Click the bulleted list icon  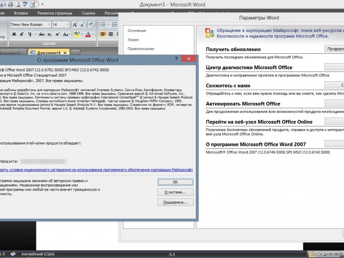pos(103,25)
